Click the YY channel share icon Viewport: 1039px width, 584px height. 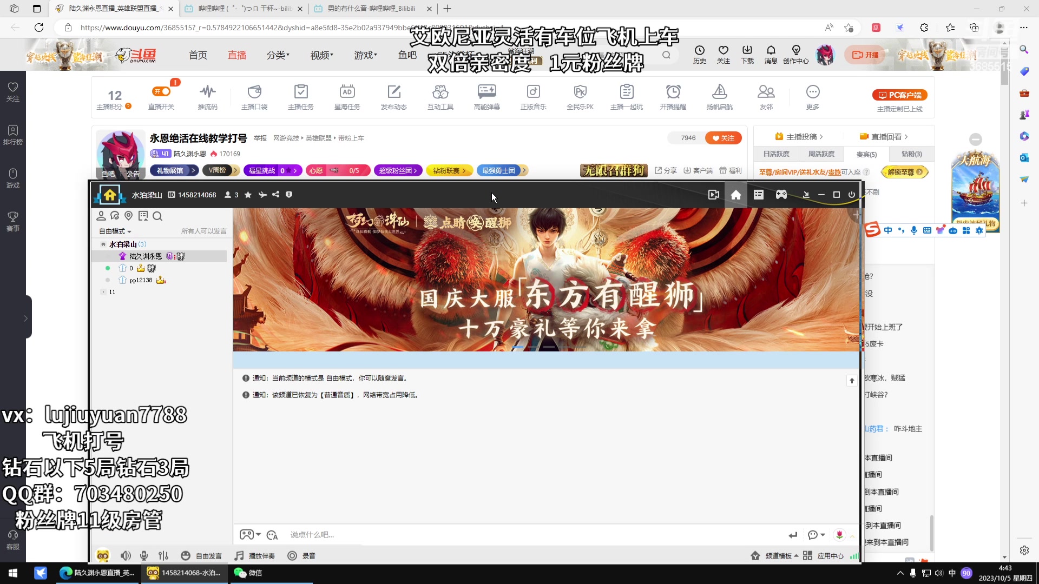click(276, 195)
